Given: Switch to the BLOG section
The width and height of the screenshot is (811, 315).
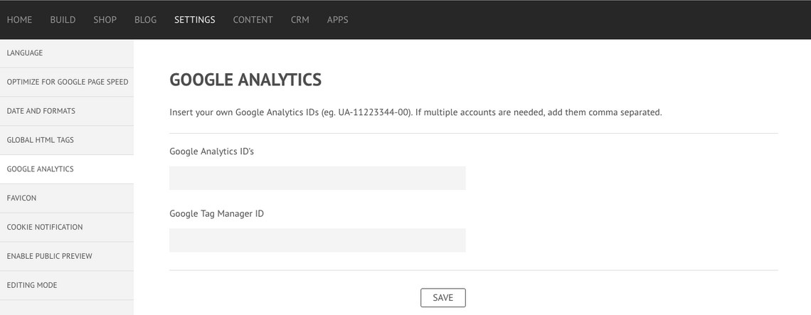Looking at the screenshot, I should [x=145, y=20].
